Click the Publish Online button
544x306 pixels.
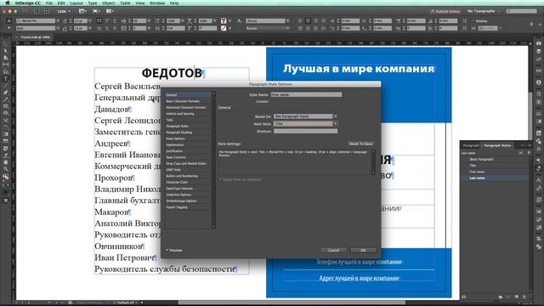tap(445, 11)
